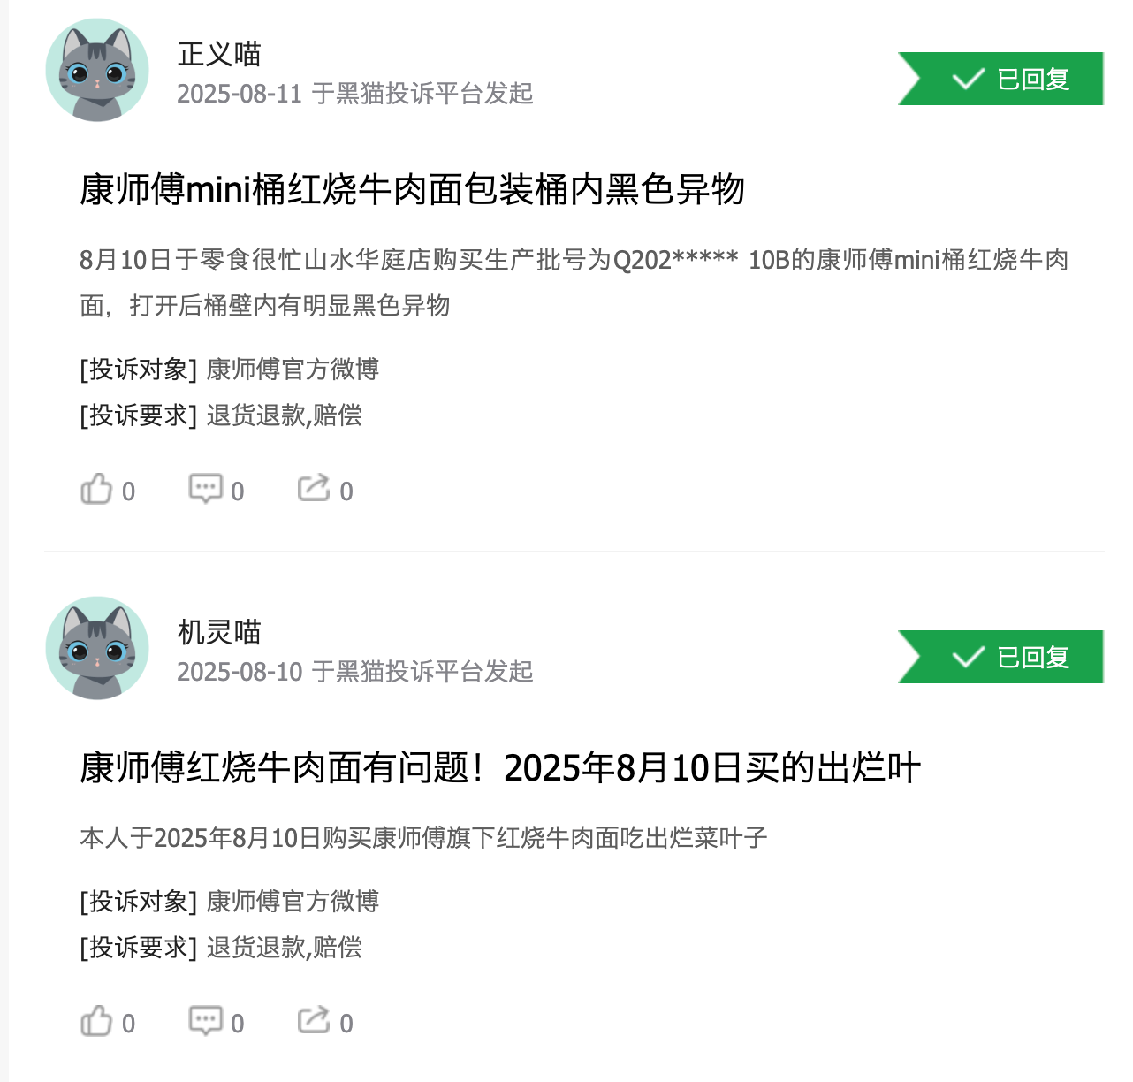The image size is (1133, 1082).
Task: Open first complaint's description about 黑色异物
Action: point(574,283)
